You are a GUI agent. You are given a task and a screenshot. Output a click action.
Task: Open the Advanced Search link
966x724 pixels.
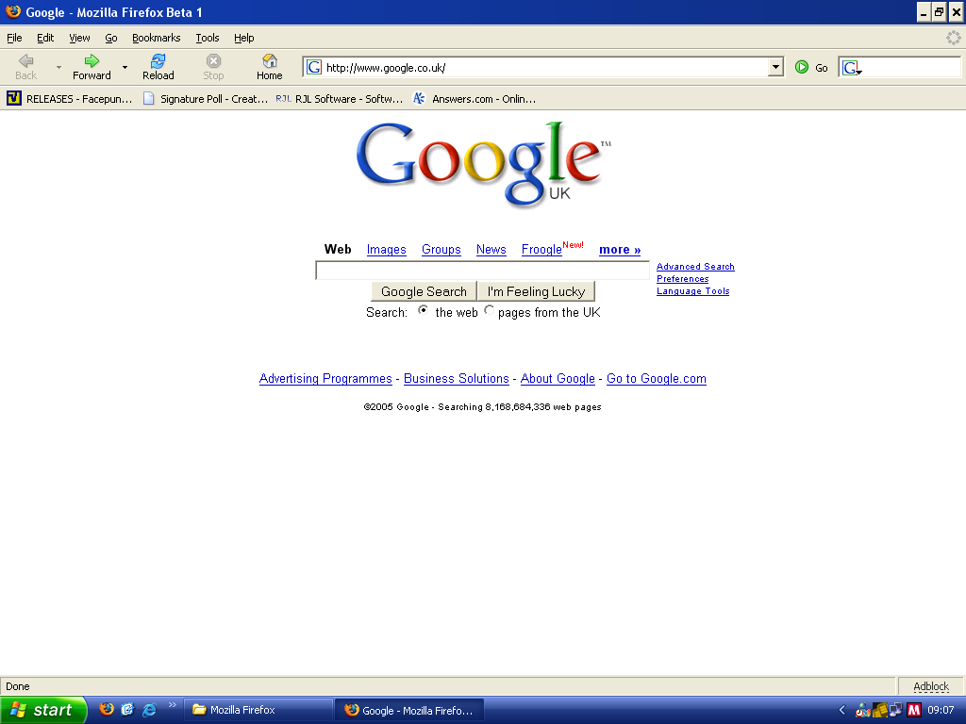click(695, 267)
